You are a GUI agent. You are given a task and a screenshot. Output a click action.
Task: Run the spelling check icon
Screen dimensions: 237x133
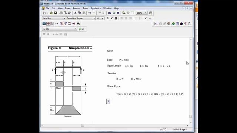pyautogui.click(x=69, y=13)
